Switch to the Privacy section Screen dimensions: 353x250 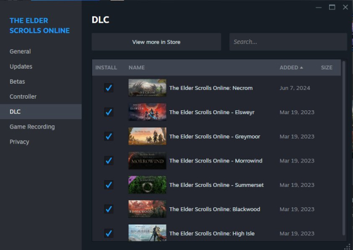[x=41, y=142]
